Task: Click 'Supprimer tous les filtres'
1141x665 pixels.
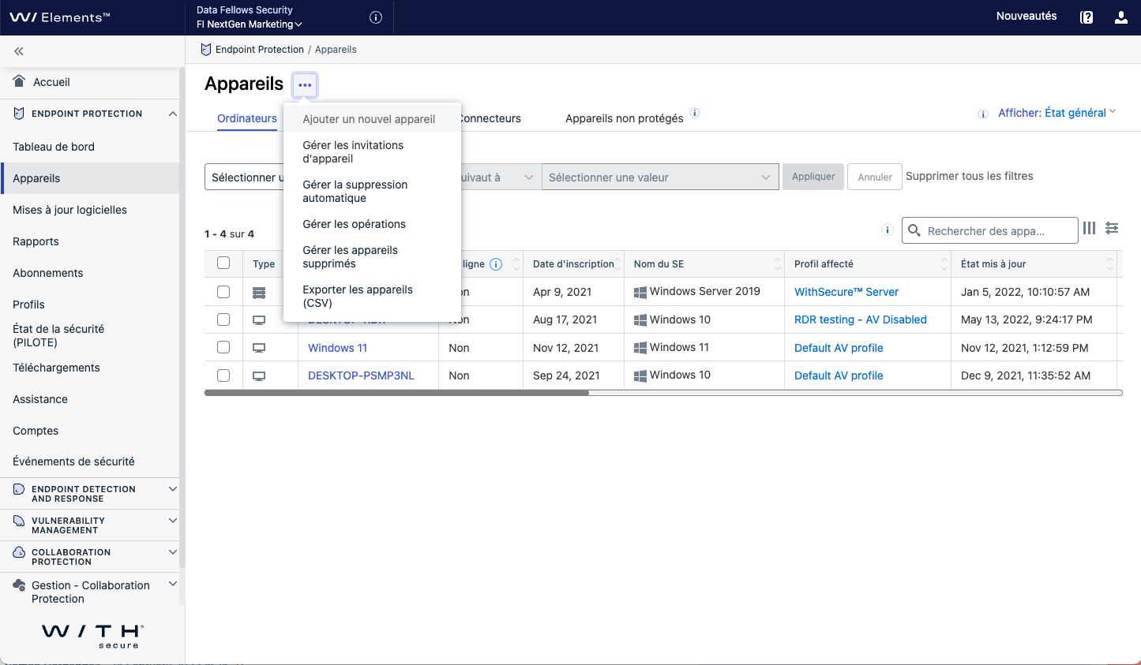Action: coord(969,176)
